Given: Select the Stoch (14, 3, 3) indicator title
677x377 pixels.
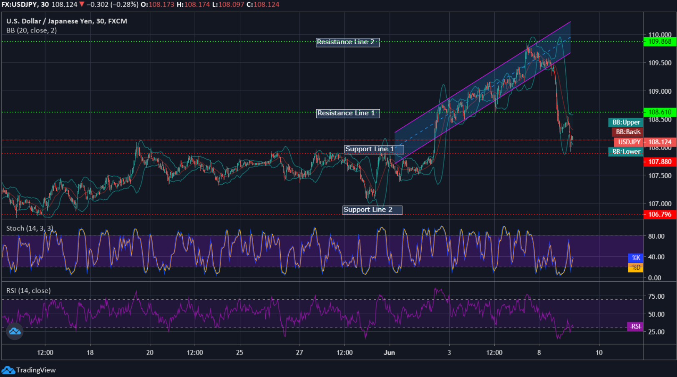Looking at the screenshot, I should [x=30, y=228].
